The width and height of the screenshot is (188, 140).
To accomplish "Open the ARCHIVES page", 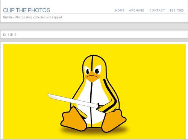I will pos(137,11).
